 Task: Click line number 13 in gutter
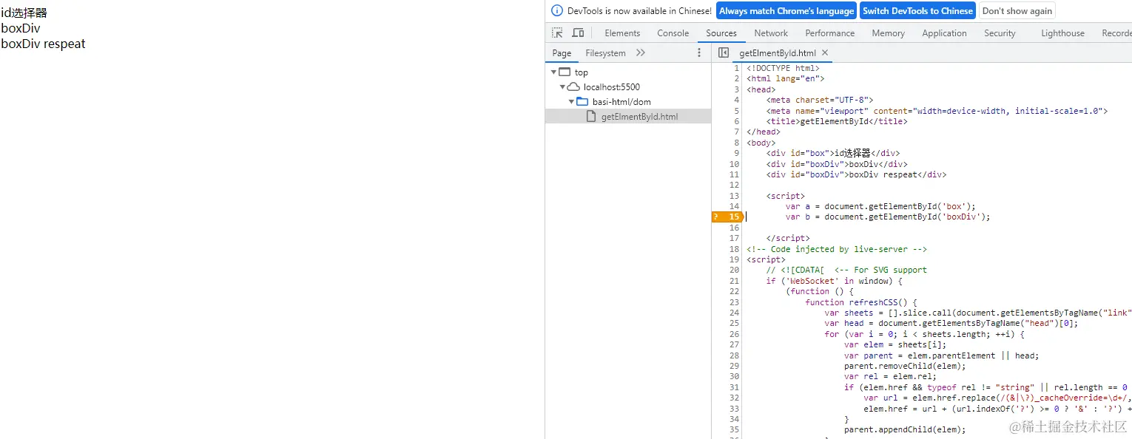734,196
